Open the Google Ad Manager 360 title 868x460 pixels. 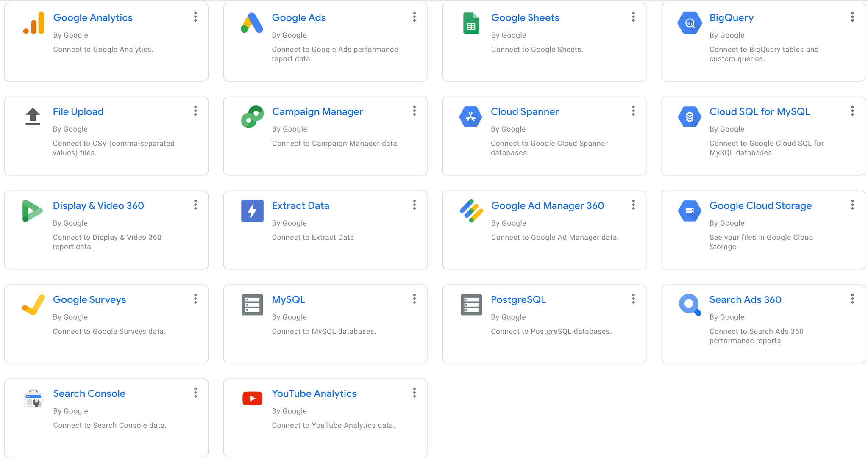(x=548, y=206)
